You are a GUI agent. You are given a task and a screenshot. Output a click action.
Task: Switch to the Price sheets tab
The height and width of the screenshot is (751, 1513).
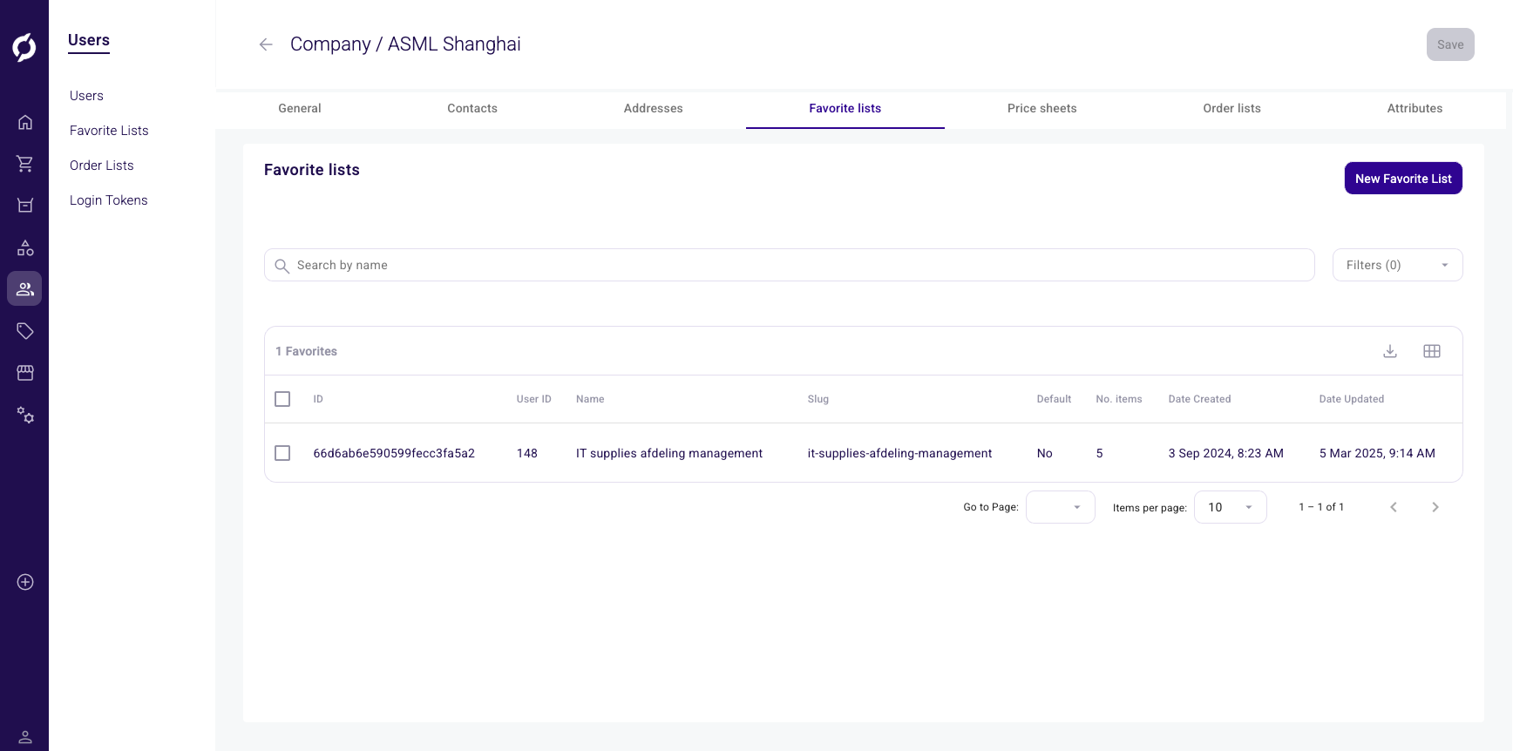pos(1041,108)
